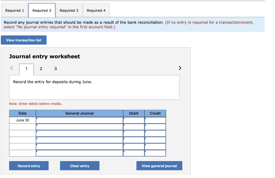Click the Credit field in second row

[155, 127]
